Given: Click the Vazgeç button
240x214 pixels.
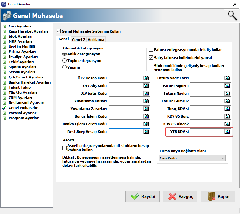Looking at the screenshot, I should 180,196.
